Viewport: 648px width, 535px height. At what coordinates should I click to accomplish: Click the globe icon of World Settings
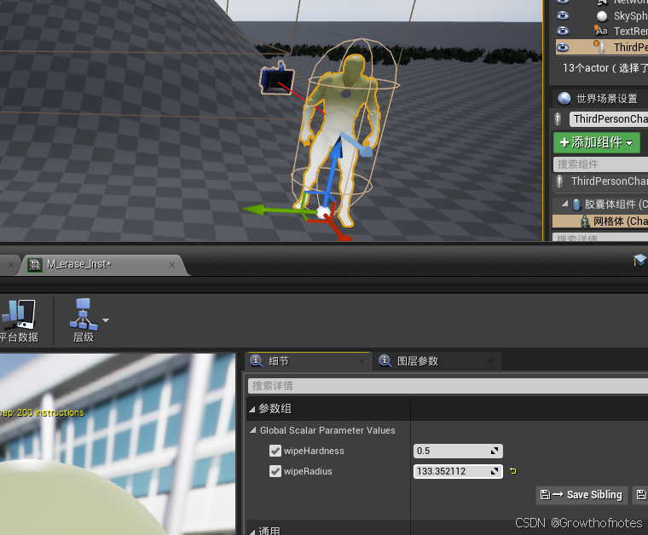tap(564, 99)
